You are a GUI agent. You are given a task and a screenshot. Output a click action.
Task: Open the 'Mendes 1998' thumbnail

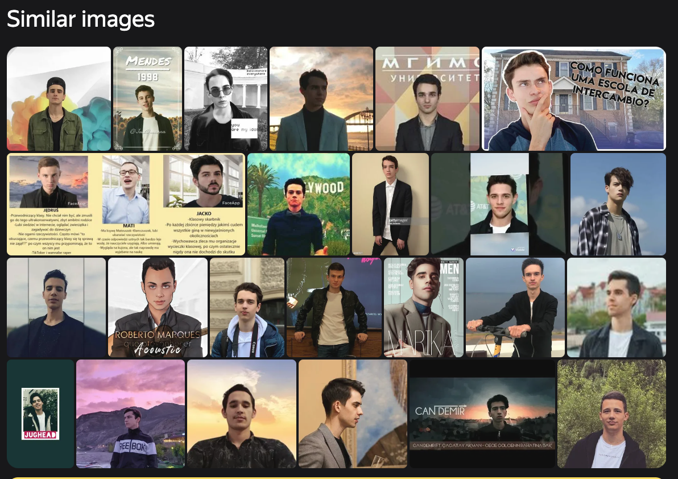pyautogui.click(x=147, y=98)
